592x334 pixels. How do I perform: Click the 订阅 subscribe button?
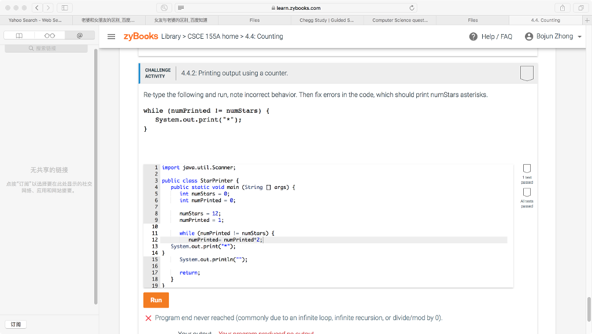tap(16, 324)
